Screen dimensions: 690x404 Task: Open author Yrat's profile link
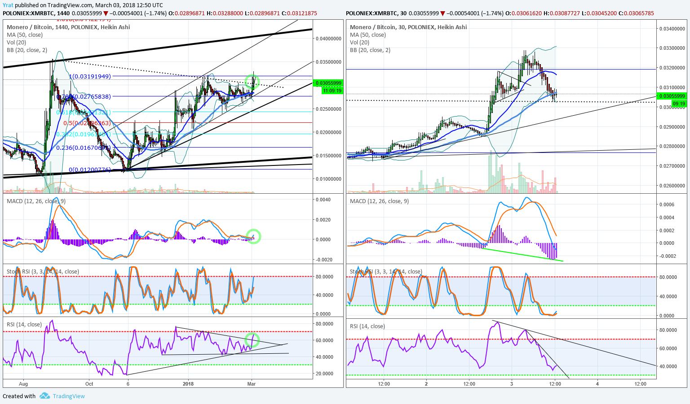[8, 5]
